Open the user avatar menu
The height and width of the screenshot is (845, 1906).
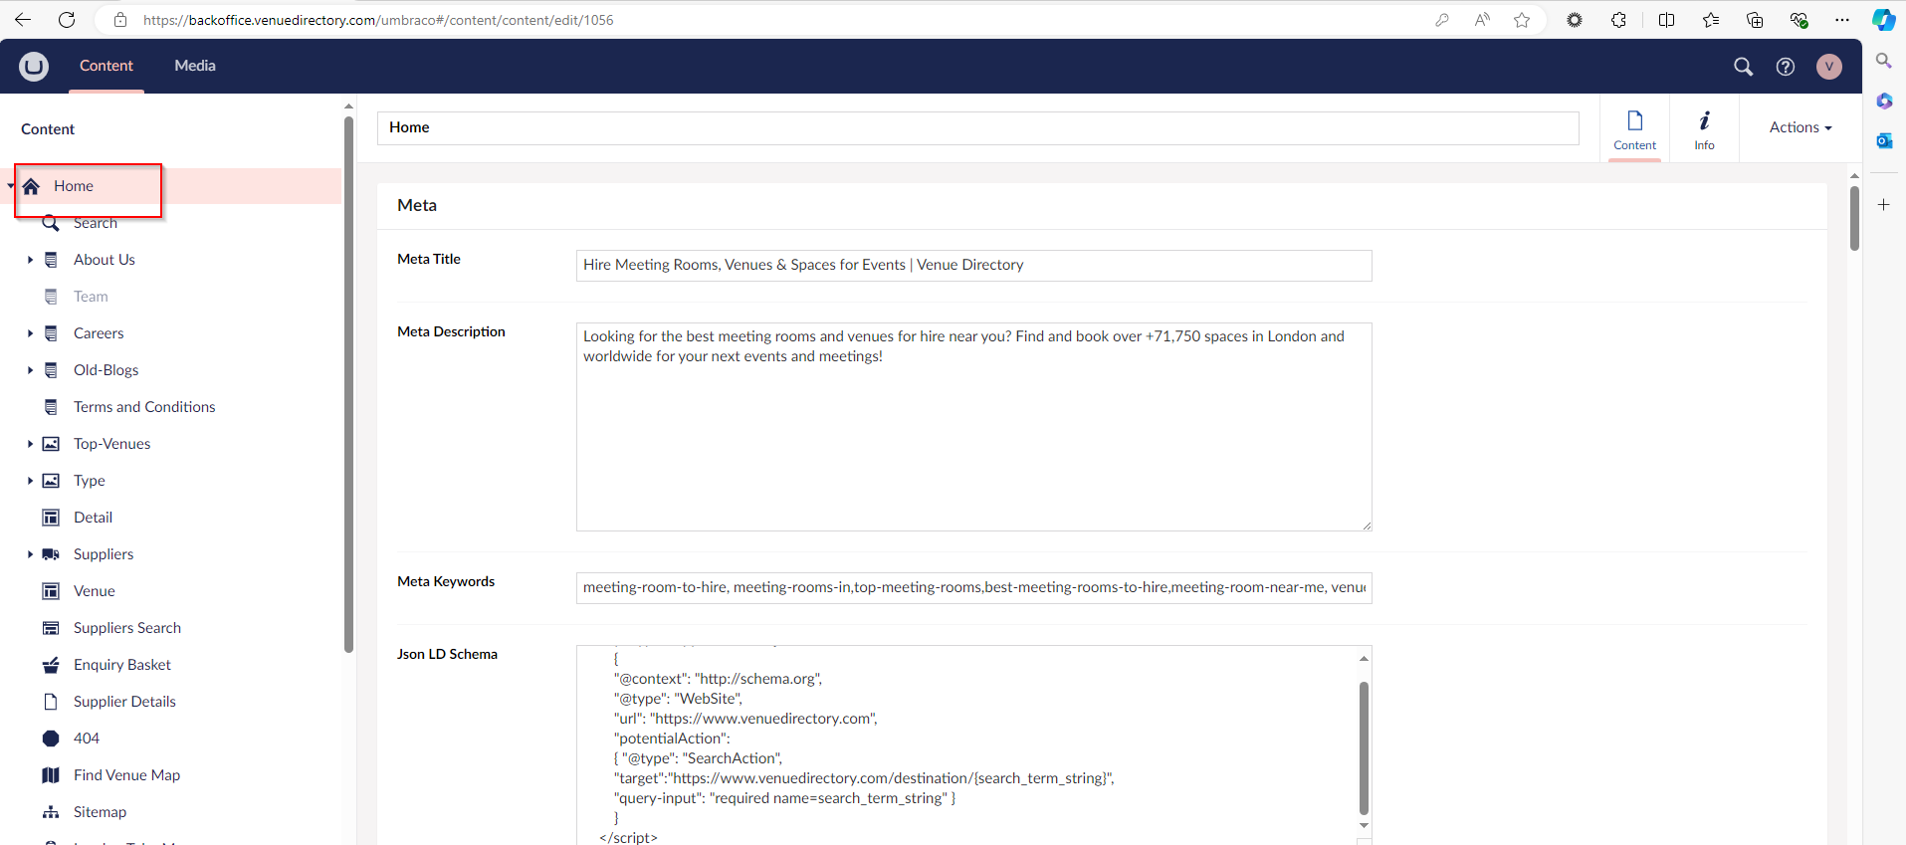click(1829, 66)
